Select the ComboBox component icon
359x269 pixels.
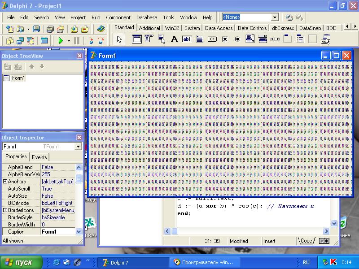click(263, 39)
